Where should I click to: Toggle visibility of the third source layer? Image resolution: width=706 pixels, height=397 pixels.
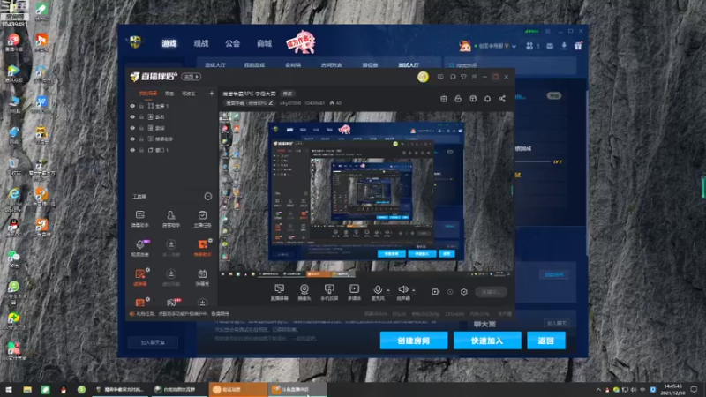click(x=132, y=128)
